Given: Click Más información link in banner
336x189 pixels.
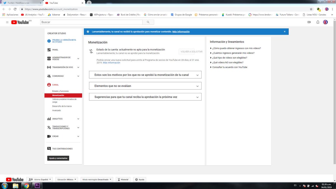Looking at the screenshot, I should click(x=181, y=32).
